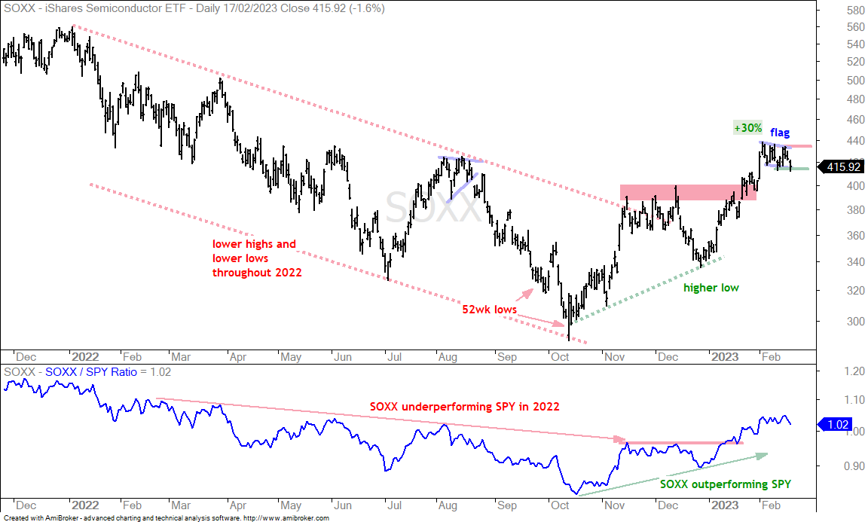Screen dimensions: 868x522
Task: Click the '+30%' green annotation label
Action: [748, 128]
